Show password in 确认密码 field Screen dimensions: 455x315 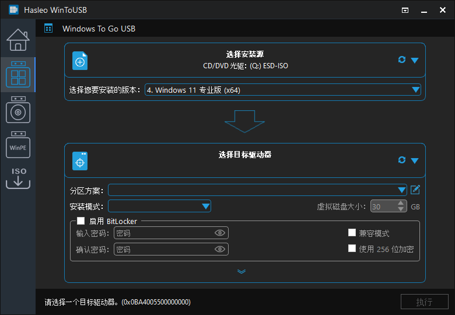click(x=220, y=249)
